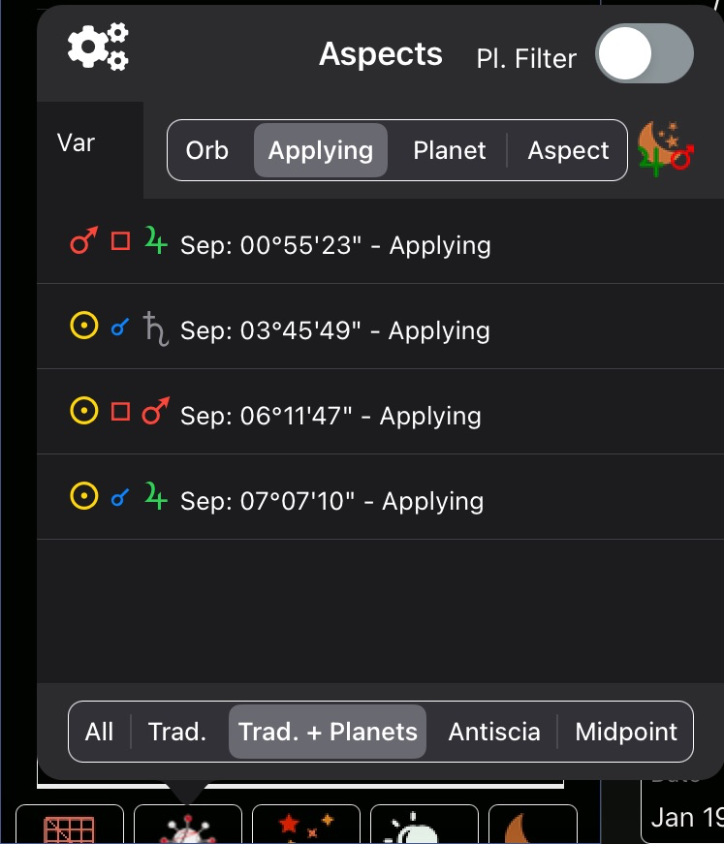Sort aspects by Planet
724x844 pixels.
point(449,150)
